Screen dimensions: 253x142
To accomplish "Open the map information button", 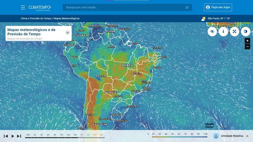I will click(223, 31).
